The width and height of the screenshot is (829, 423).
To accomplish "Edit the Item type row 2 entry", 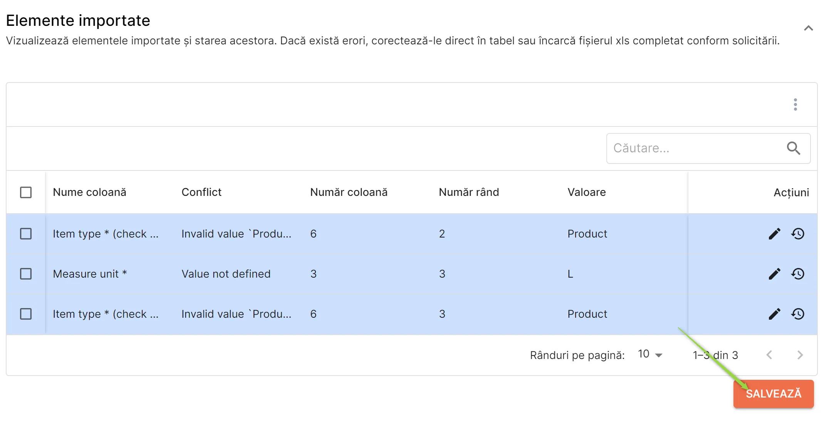I will 774,234.
